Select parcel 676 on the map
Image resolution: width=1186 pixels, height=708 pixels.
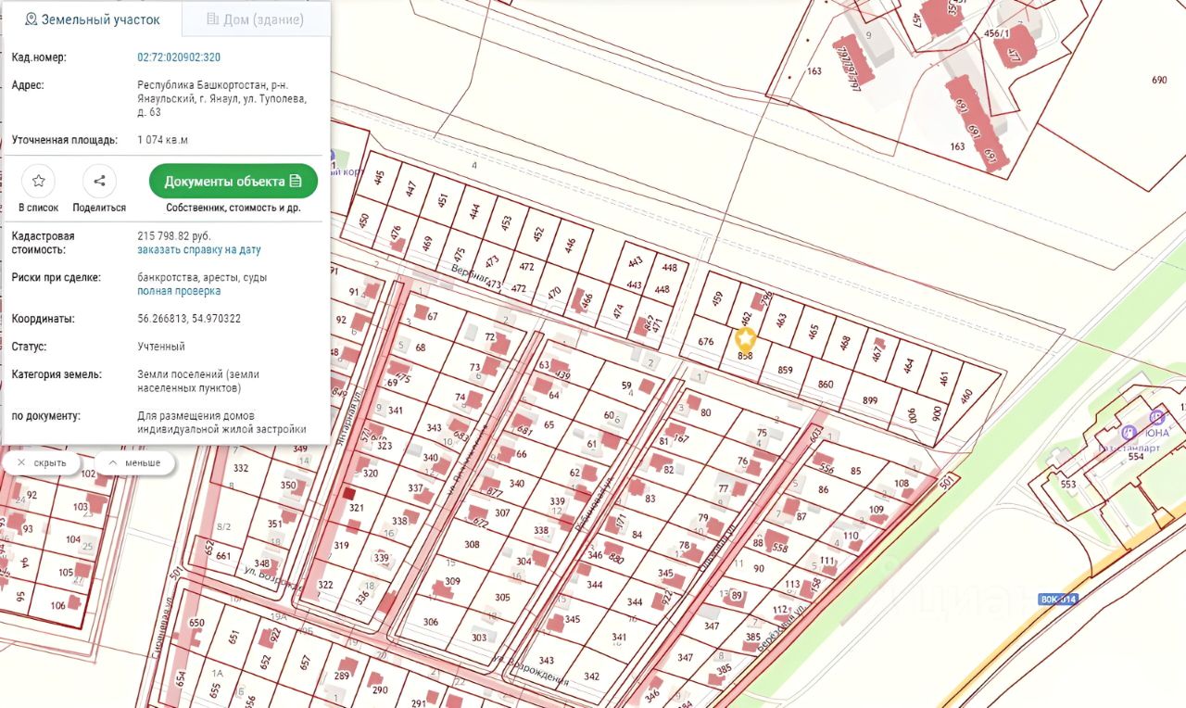point(706,341)
